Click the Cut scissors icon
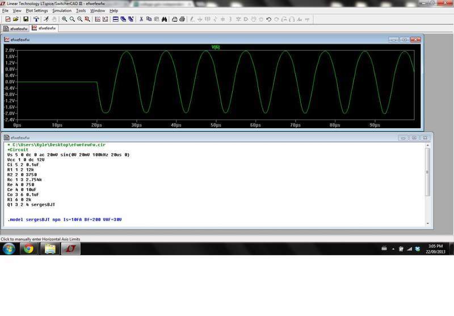The width and height of the screenshot is (454, 316). 141,19
